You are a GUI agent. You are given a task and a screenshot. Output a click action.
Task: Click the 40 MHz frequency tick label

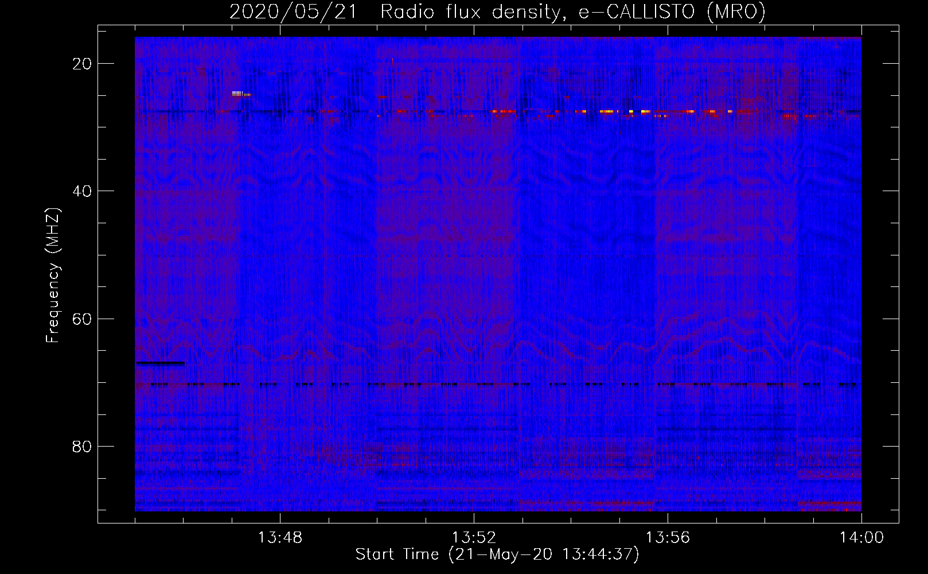pyautogui.click(x=82, y=191)
